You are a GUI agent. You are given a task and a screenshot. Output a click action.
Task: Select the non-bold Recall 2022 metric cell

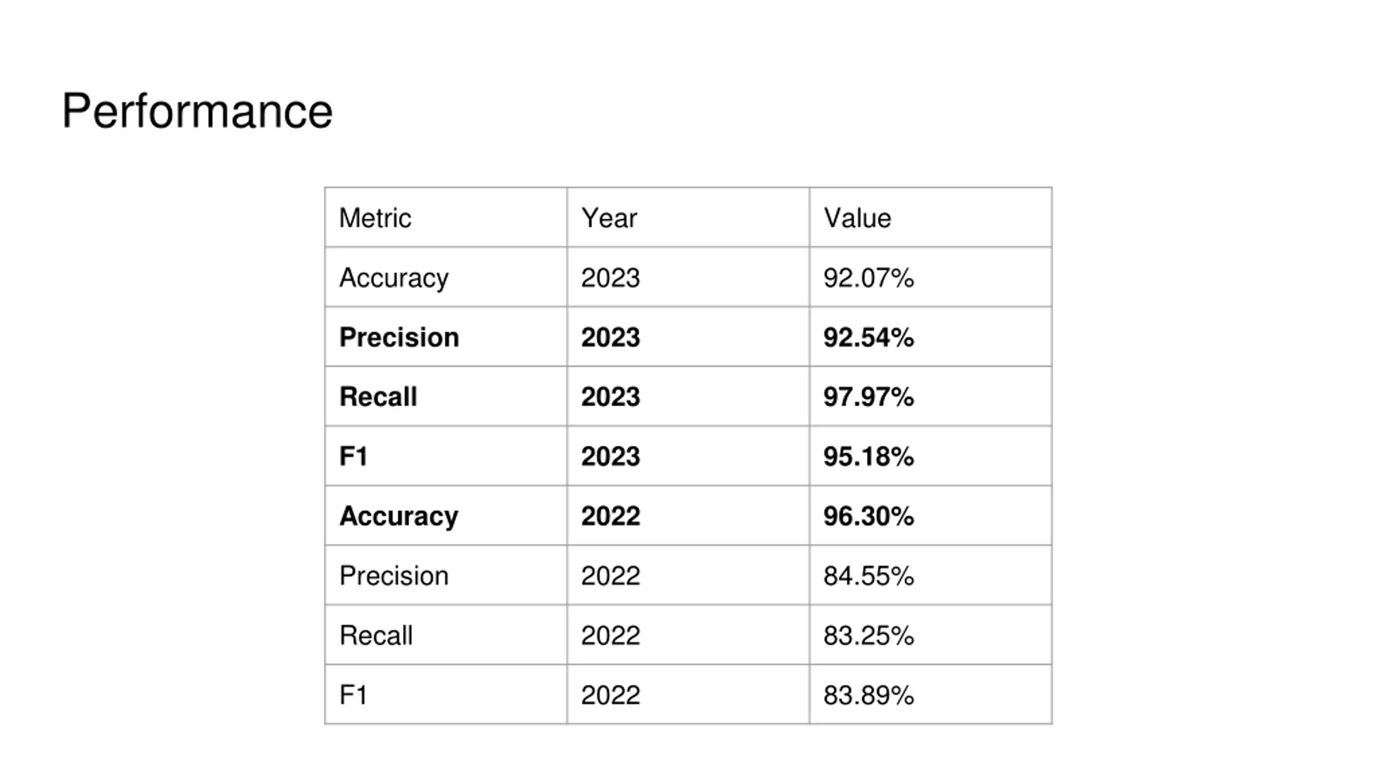(445, 635)
